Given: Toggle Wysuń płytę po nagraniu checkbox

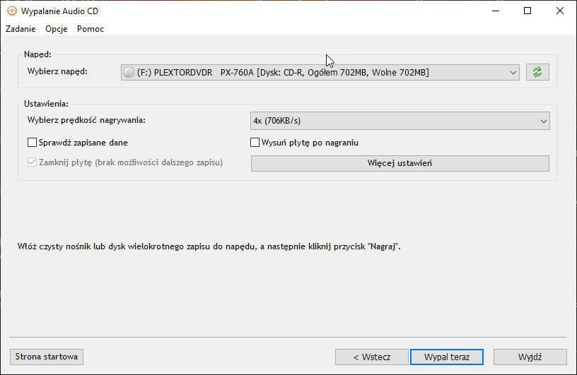Looking at the screenshot, I should 255,142.
